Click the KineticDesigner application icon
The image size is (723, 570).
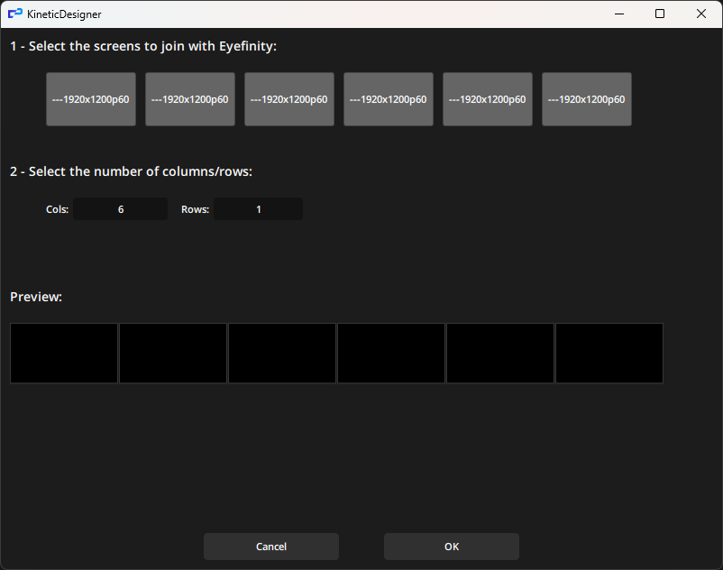point(14,14)
